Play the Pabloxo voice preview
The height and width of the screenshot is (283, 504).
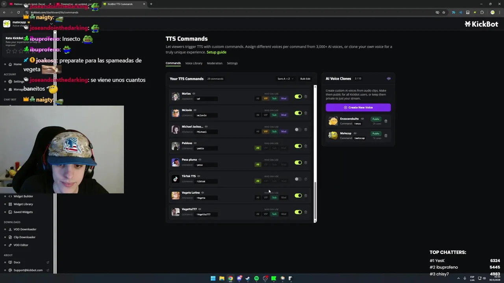pos(195,143)
